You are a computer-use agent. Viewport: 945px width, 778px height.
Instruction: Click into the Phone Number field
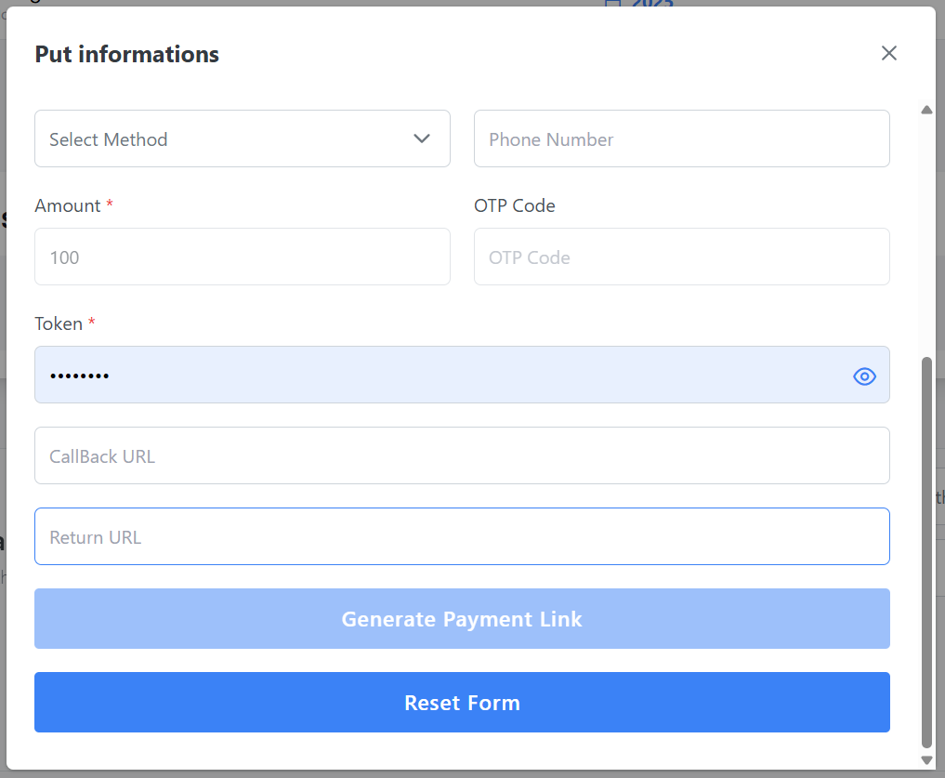click(x=681, y=138)
